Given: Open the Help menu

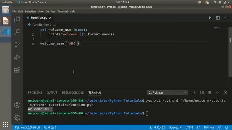Looking at the screenshot, I should (x=72, y=12).
